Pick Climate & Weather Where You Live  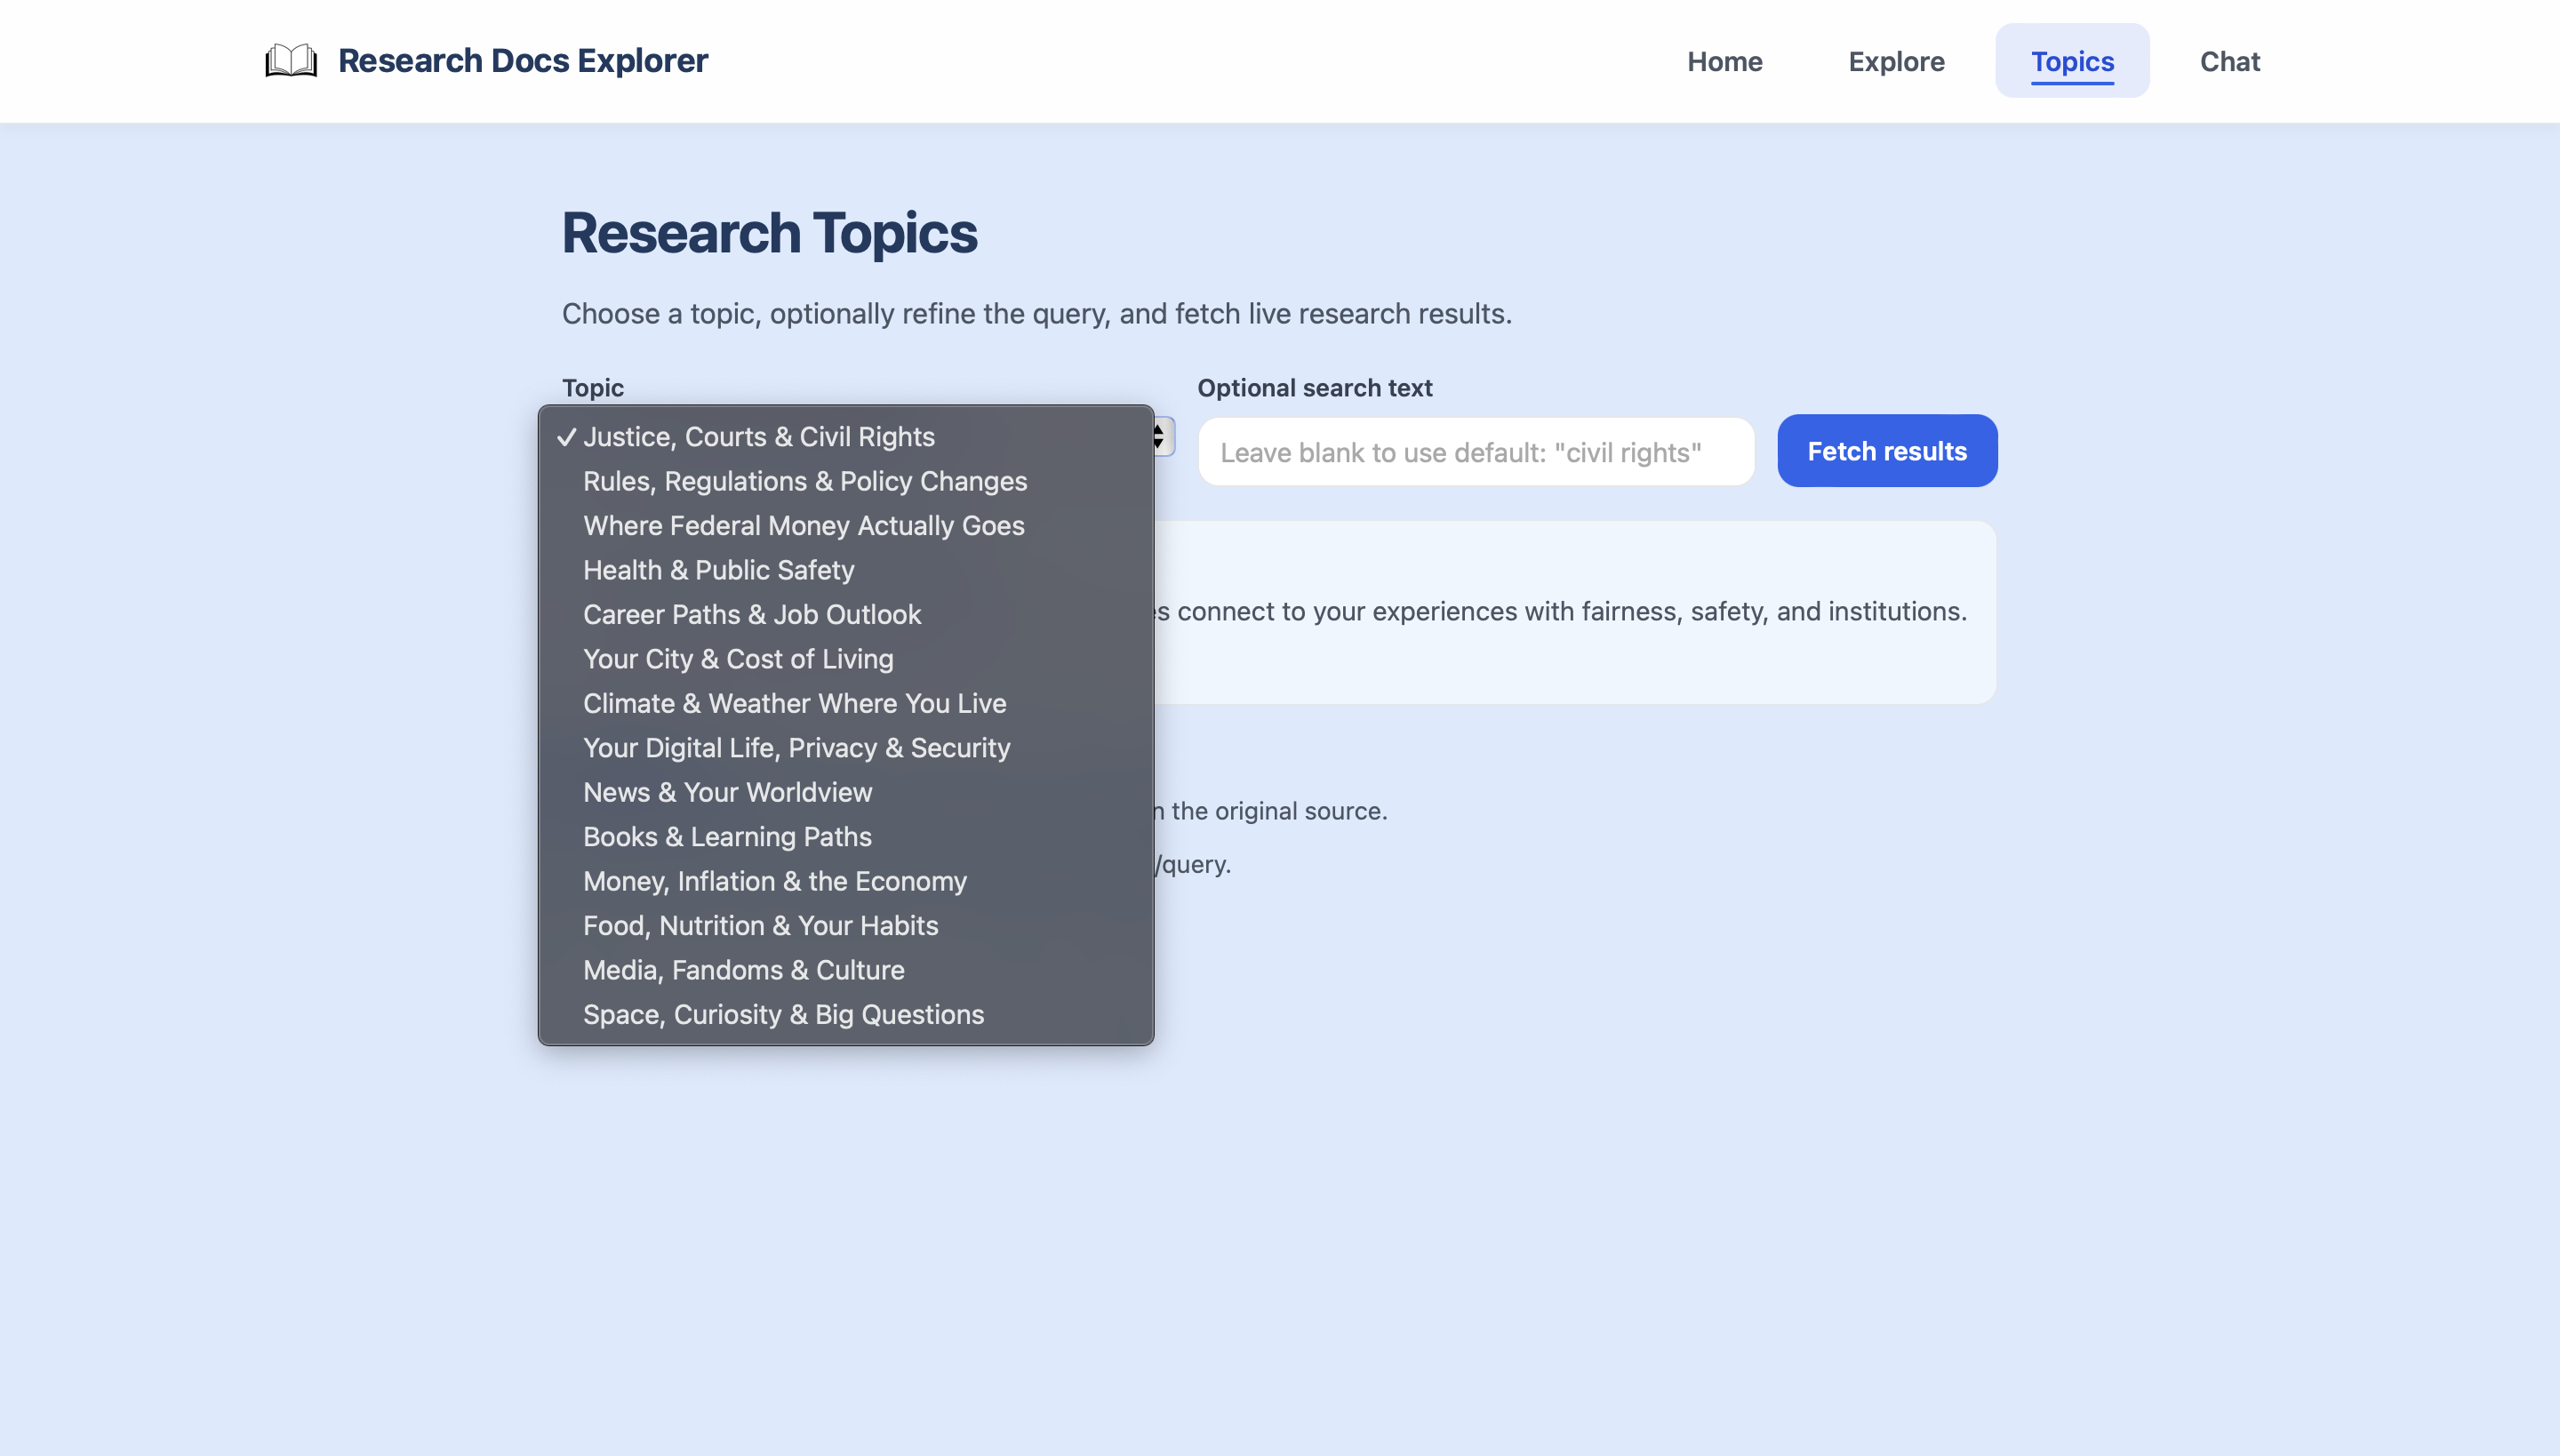794,704
